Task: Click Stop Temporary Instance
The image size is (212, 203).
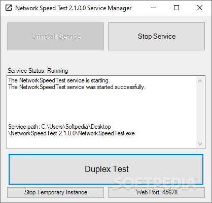Action: click(55, 192)
